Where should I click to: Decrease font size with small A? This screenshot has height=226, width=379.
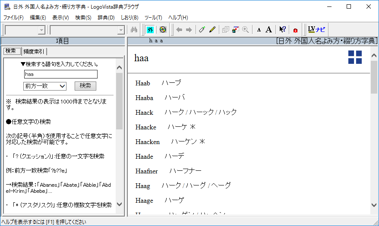pos(259,30)
